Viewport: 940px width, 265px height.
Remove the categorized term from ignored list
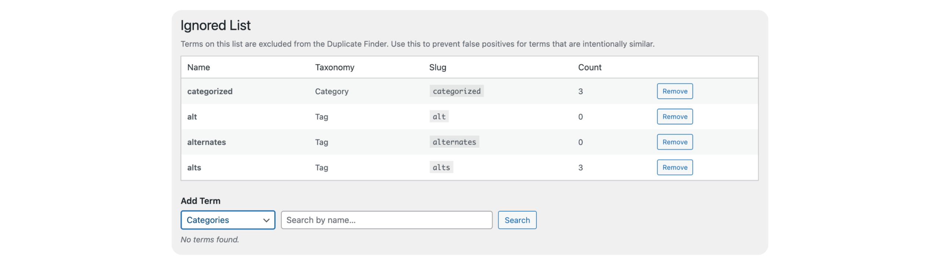pyautogui.click(x=675, y=91)
